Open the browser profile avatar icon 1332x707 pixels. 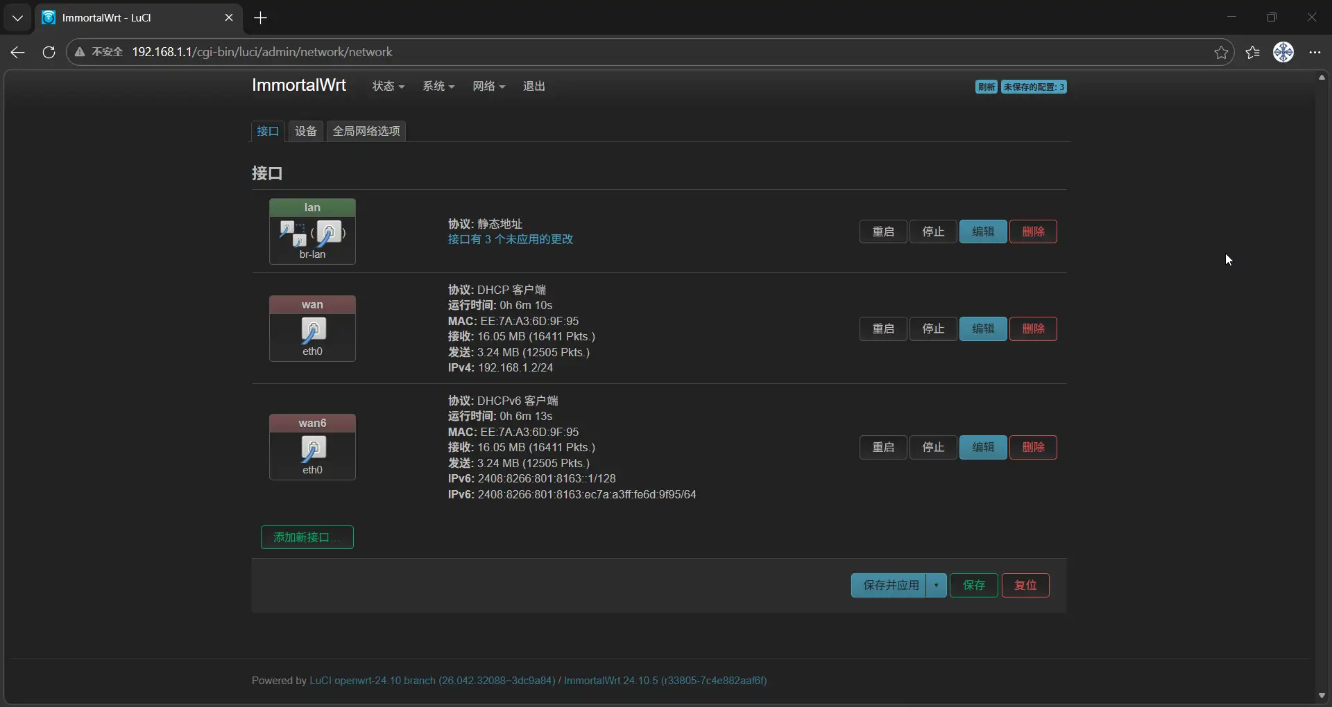(1283, 53)
